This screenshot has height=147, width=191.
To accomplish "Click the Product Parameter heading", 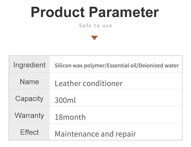I will pos(95,12).
